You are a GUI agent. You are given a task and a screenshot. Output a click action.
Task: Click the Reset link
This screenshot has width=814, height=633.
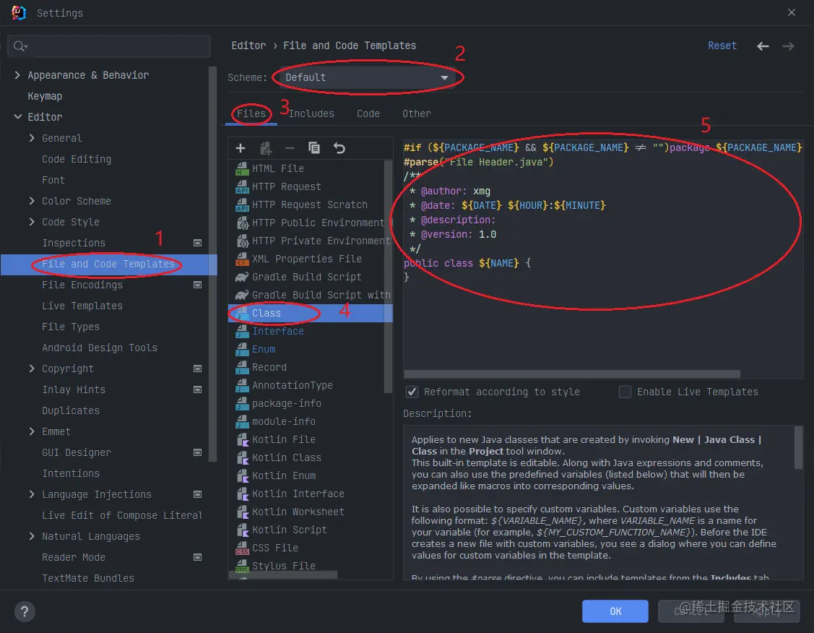[x=722, y=46]
